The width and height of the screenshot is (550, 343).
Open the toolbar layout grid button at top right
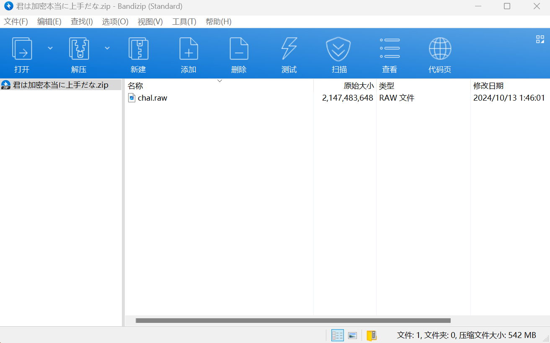(x=540, y=39)
